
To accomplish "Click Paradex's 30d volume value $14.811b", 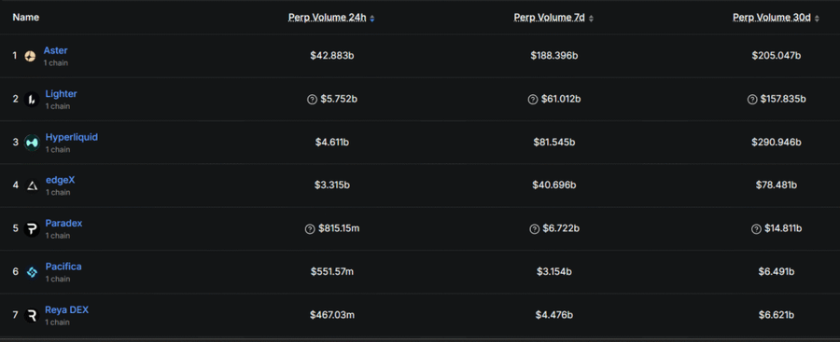I will pyautogui.click(x=783, y=228).
